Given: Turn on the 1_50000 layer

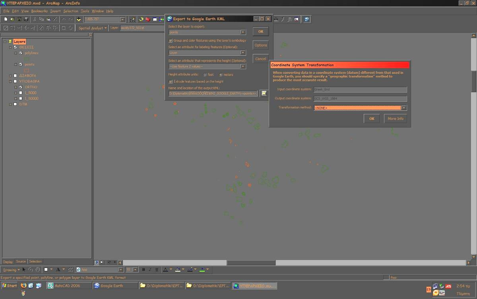Looking at the screenshot, I should pos(21,98).
